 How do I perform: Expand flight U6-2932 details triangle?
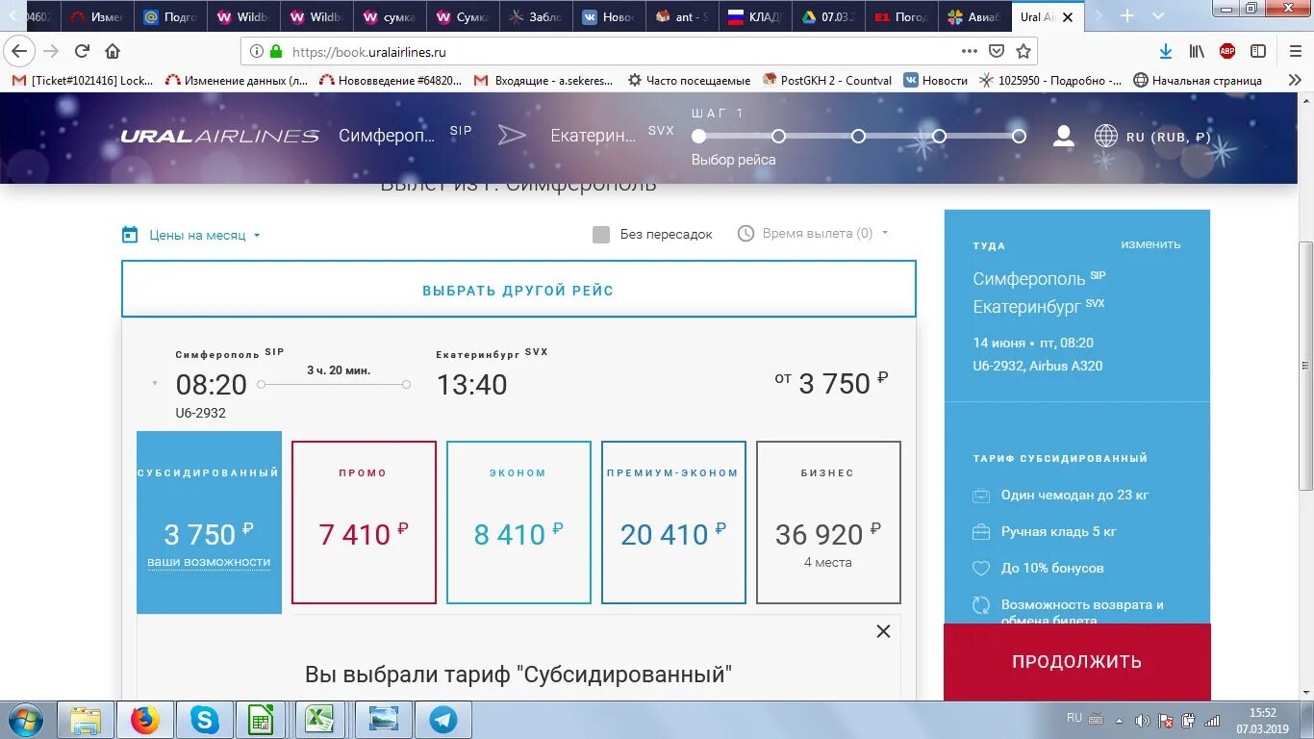coord(154,384)
